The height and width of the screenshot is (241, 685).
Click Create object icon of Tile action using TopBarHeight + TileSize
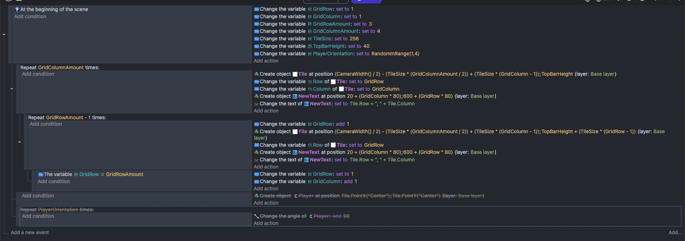(257, 132)
